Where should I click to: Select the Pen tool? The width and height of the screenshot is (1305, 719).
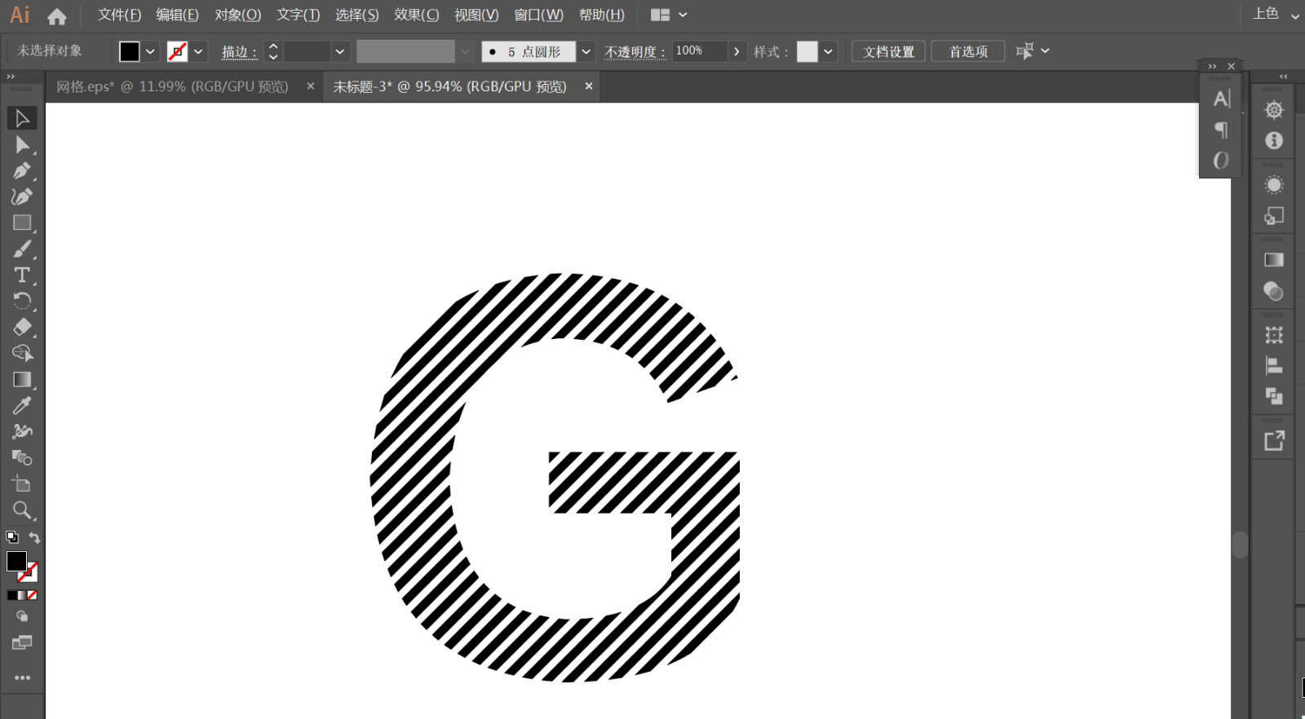click(22, 171)
